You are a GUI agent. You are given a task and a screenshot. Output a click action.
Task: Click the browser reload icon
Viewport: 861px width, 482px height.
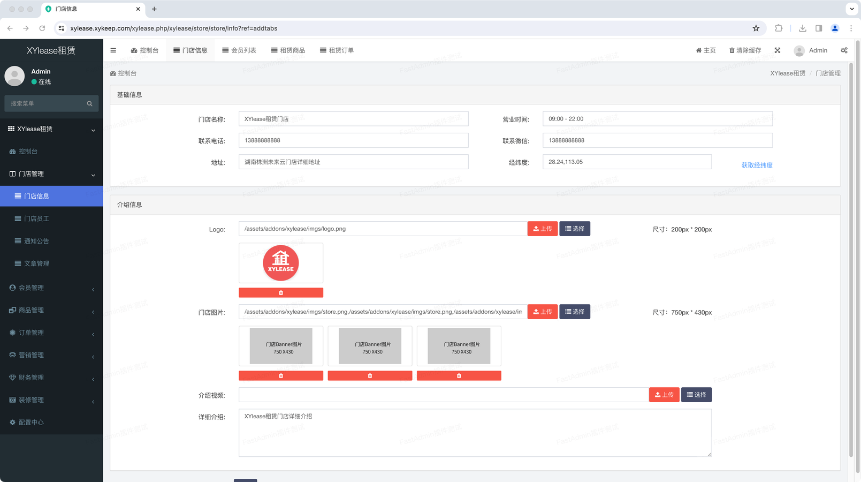pyautogui.click(x=42, y=28)
